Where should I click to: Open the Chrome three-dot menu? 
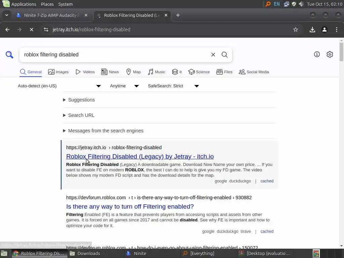coord(337,30)
